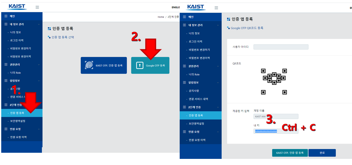This screenshot has width=352, height=165.
Task: Select 비밀번호 변경하기 in right sidebar
Action: (x=199, y=50)
